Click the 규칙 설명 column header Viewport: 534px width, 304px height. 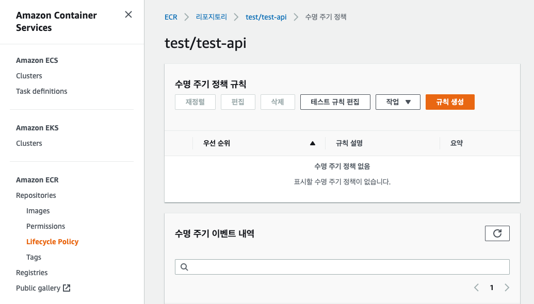pos(349,143)
